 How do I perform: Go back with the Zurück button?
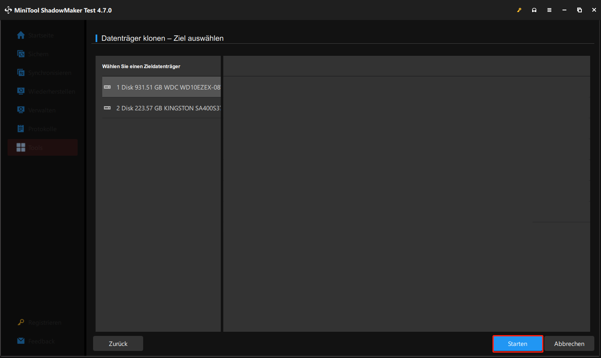point(118,344)
